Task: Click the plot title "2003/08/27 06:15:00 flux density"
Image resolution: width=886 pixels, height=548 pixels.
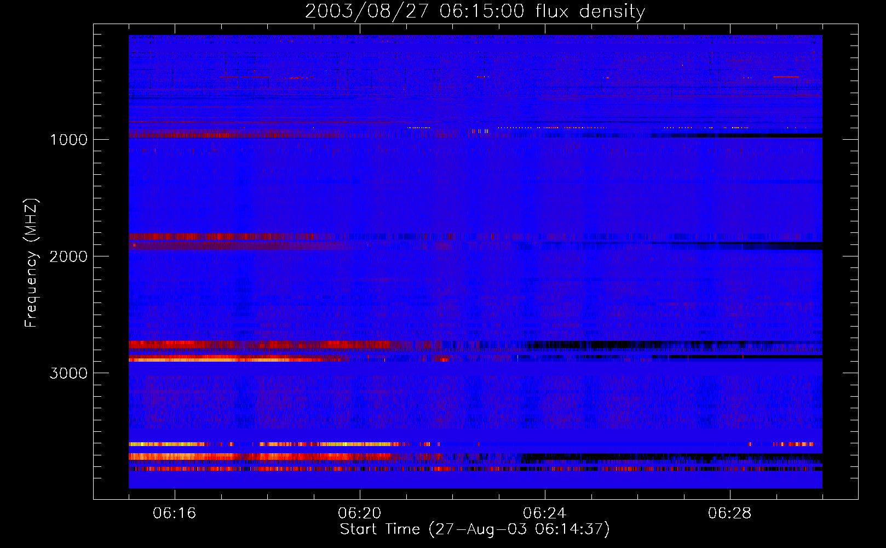Action: pos(475,11)
